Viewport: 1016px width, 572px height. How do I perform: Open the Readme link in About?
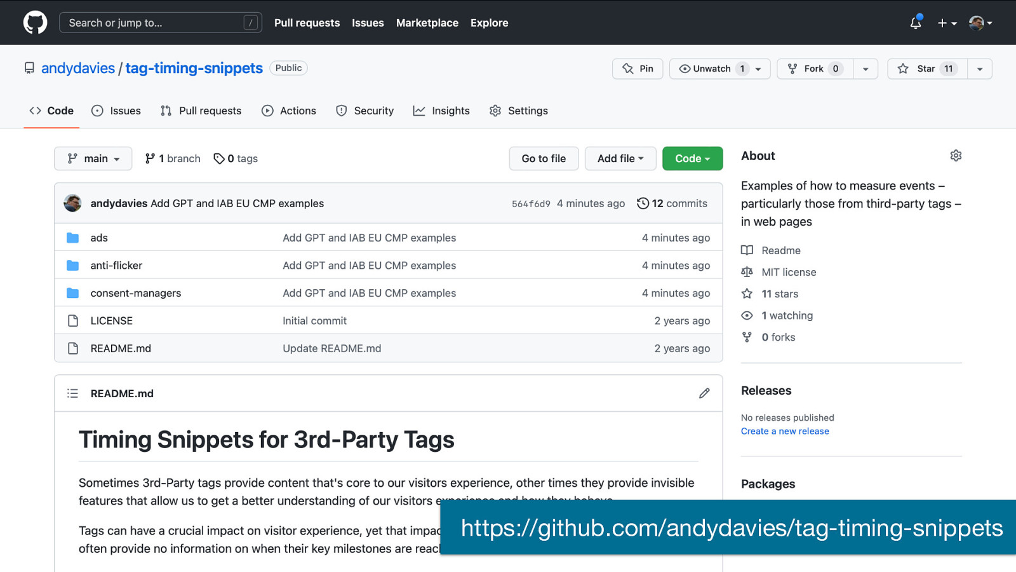pyautogui.click(x=771, y=250)
